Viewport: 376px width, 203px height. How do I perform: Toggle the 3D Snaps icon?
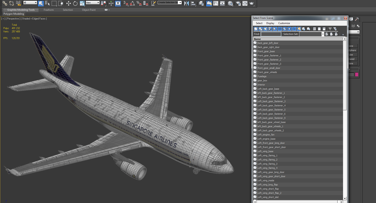(x=126, y=3)
